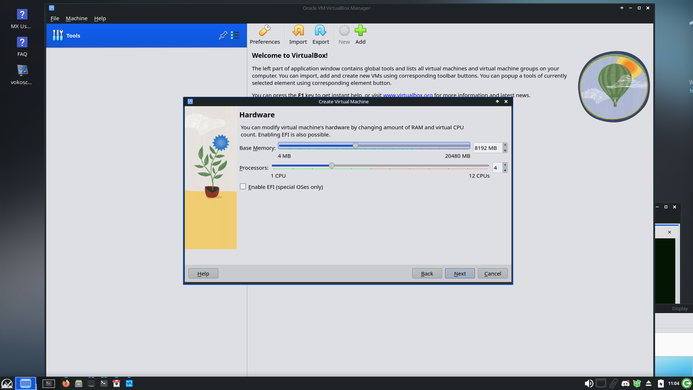Pin the Tools pane with pushpin icon
This screenshot has height=390, width=693.
tap(223, 35)
